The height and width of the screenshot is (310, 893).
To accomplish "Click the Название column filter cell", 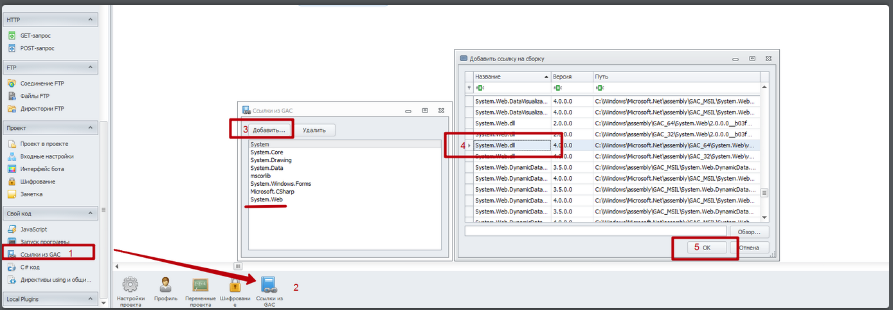I will click(512, 87).
